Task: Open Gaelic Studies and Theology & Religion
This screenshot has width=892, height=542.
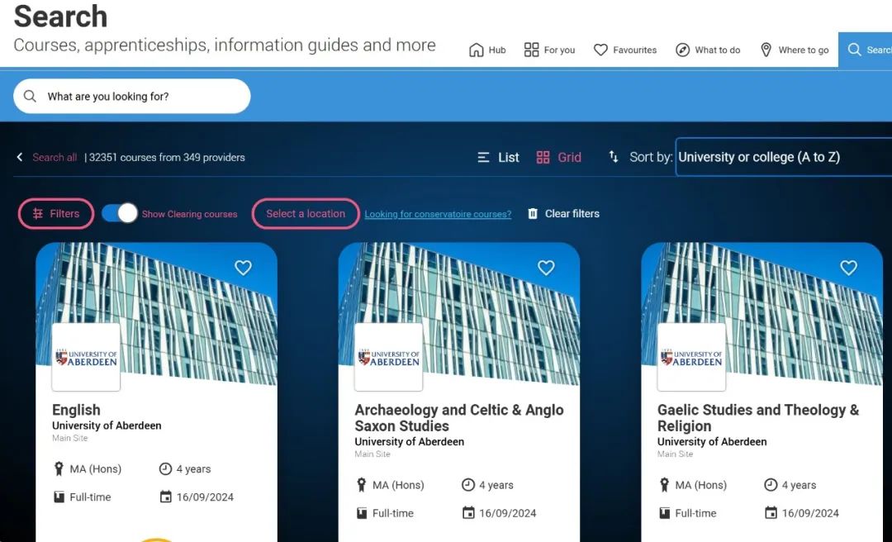Action: [758, 418]
